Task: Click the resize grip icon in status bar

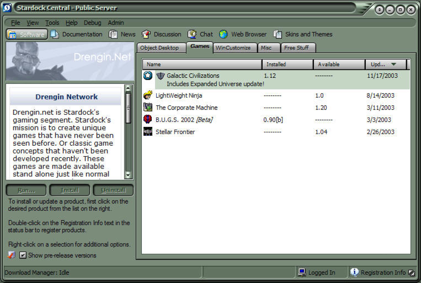Action: point(412,273)
